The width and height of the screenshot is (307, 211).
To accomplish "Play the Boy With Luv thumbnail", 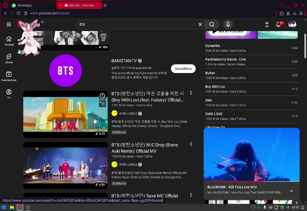I will tap(65, 114).
